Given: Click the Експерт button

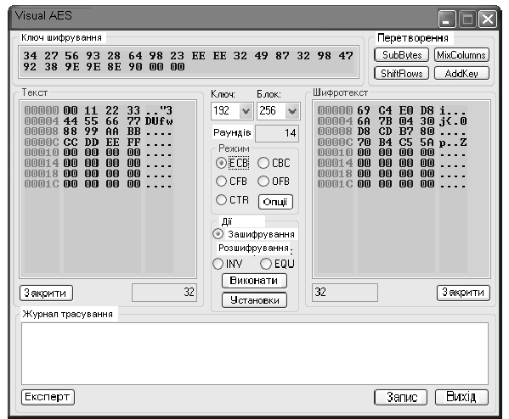Looking at the screenshot, I should 48,397.
